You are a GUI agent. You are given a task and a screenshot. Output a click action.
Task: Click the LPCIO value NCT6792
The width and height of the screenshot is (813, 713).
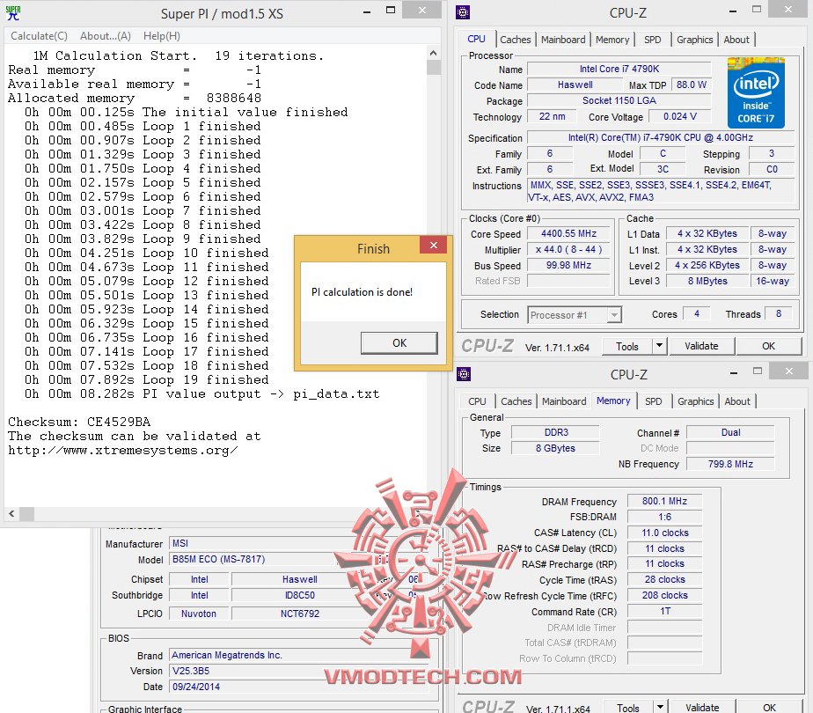[300, 614]
